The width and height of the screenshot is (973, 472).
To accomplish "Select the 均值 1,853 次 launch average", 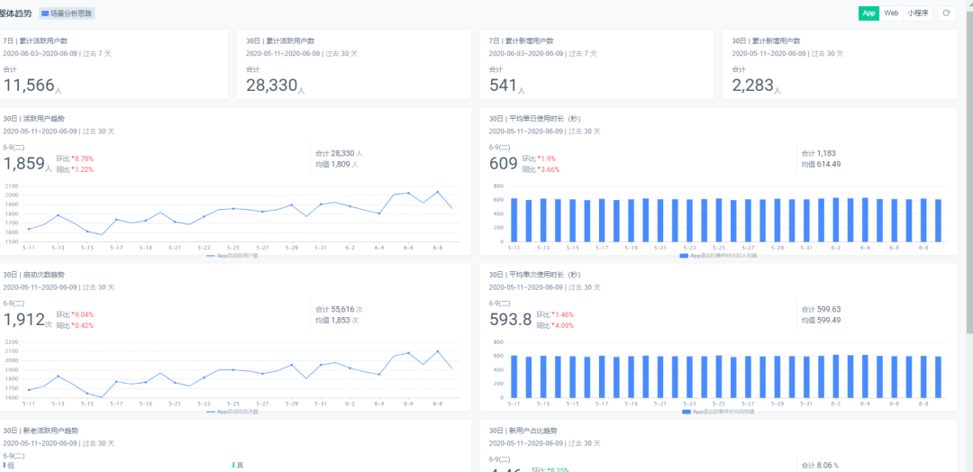I will click(x=337, y=320).
